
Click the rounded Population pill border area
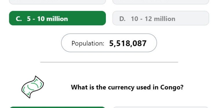coord(109,43)
